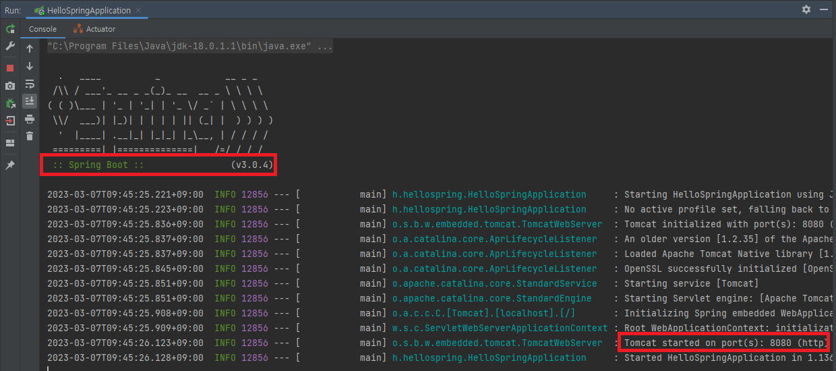This screenshot has width=836, height=371.
Task: Click the Exit icon with red arrow
Action: click(10, 121)
